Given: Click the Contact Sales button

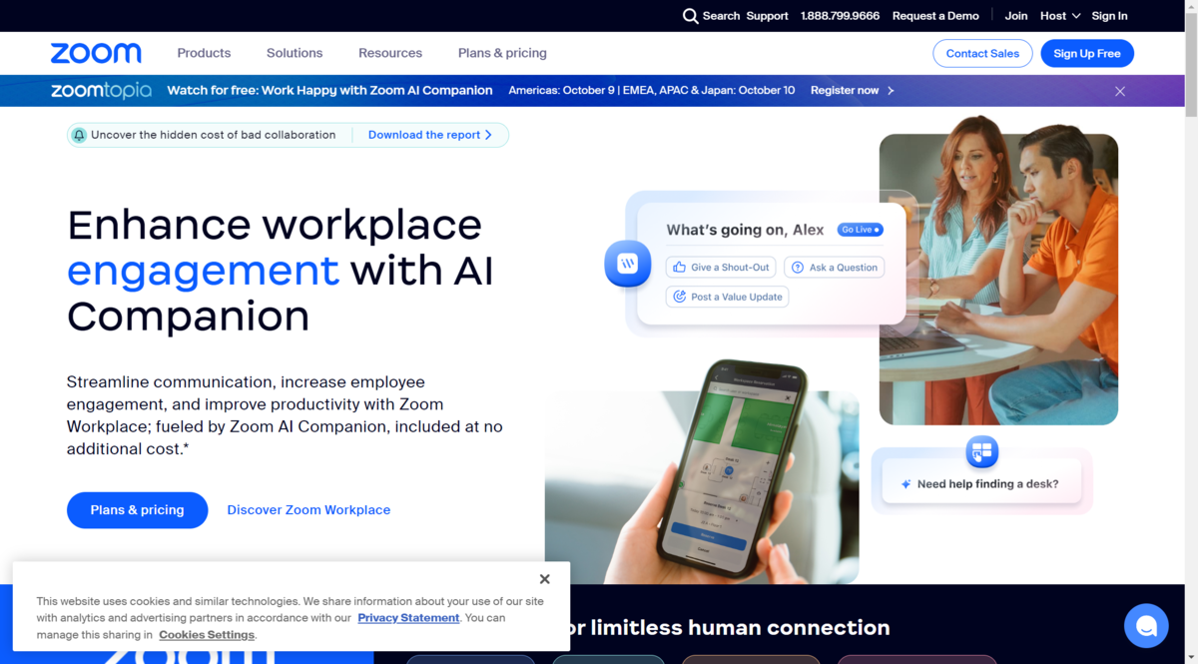Looking at the screenshot, I should tap(982, 54).
